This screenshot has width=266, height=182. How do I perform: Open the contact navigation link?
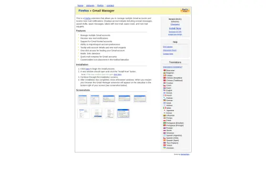[110, 6]
